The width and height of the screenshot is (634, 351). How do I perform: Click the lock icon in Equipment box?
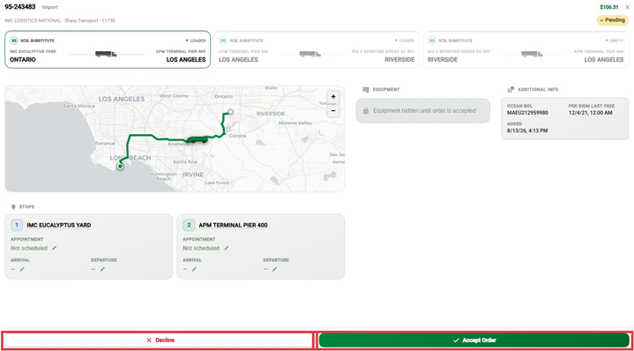366,111
